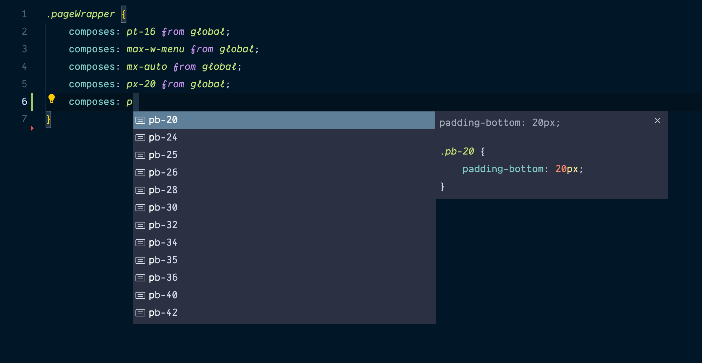
Task: Click the quick fix lightbulb on line 6
Action: [x=52, y=99]
